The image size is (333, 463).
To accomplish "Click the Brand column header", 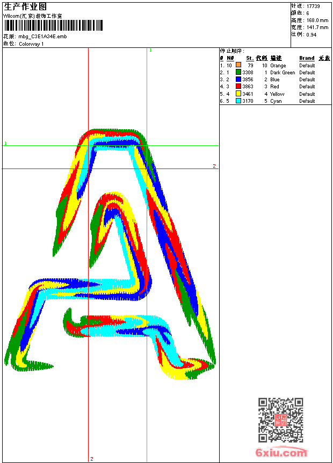I will [x=307, y=58].
